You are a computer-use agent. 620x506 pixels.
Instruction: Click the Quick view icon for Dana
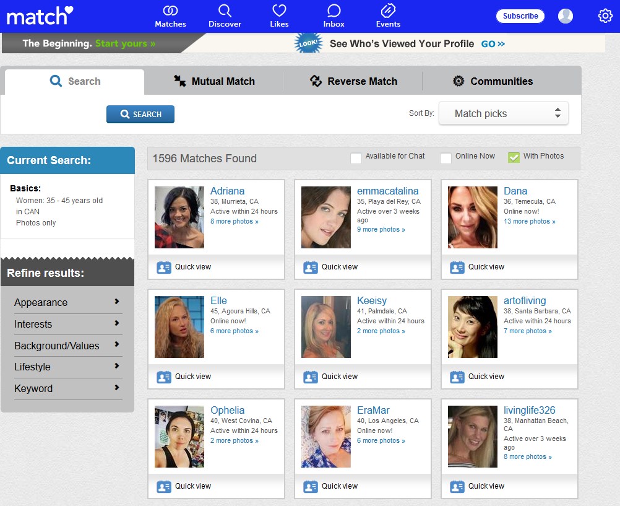coord(457,268)
